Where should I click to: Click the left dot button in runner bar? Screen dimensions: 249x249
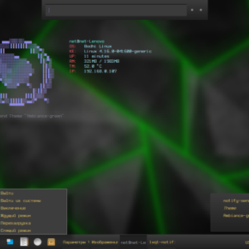point(192,10)
